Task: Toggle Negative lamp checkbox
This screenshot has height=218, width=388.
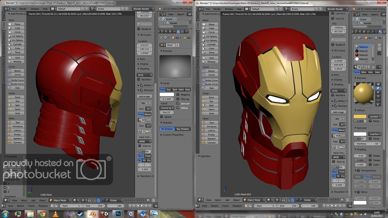Action: (178, 94)
